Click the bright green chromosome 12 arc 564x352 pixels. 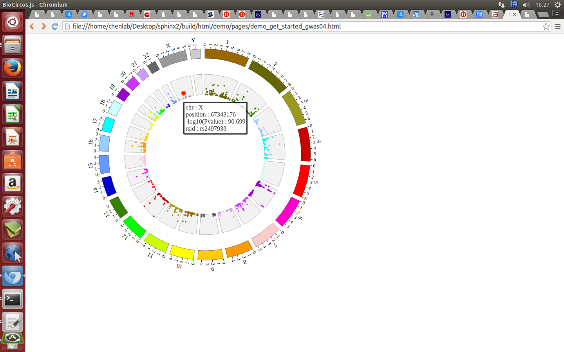(134, 227)
